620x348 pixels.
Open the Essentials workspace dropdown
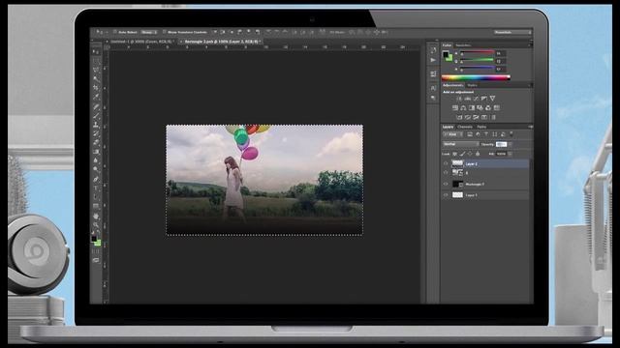coord(512,32)
